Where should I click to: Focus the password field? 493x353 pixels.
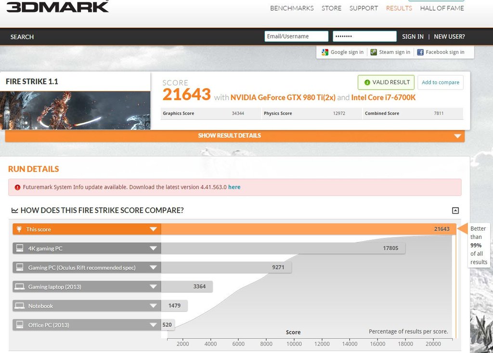(x=365, y=36)
